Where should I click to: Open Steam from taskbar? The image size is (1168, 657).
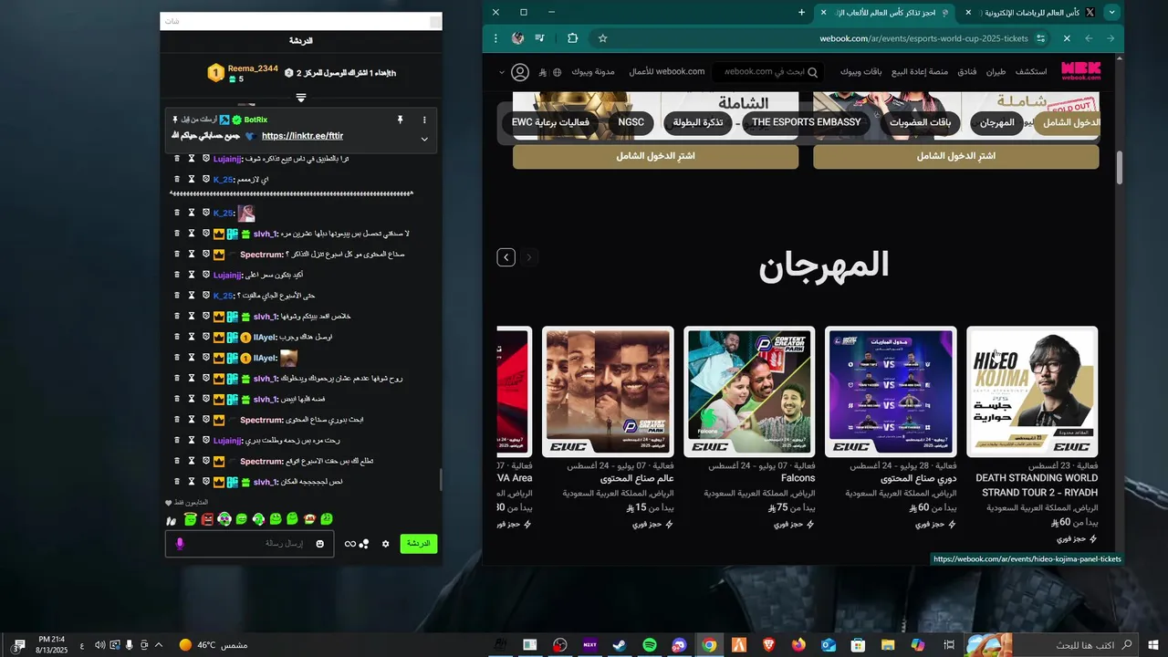pos(620,645)
